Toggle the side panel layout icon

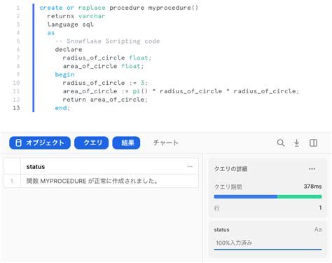pyautogui.click(x=313, y=143)
